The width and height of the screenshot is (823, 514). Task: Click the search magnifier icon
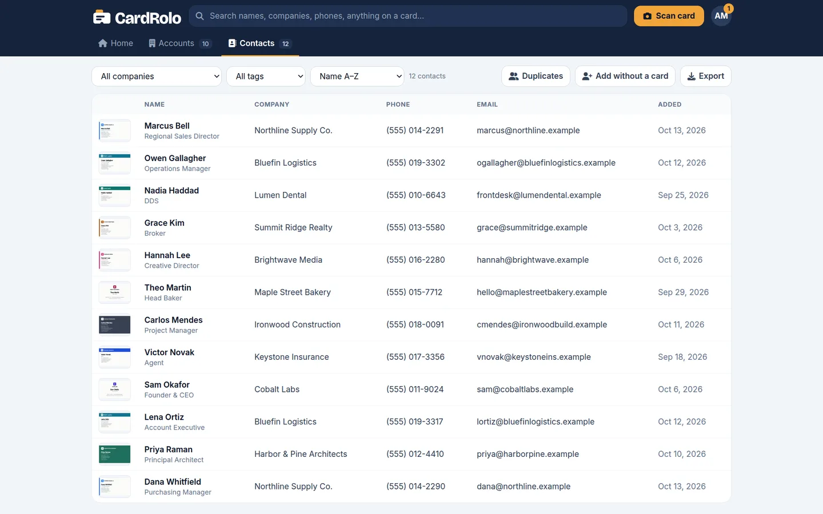(x=199, y=16)
